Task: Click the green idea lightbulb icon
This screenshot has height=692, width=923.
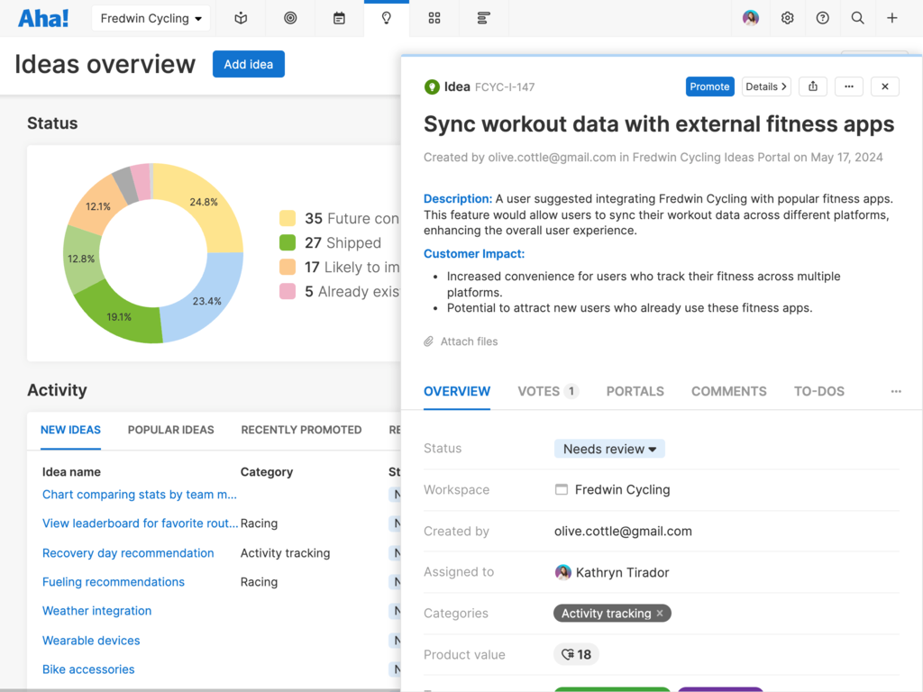Action: pyautogui.click(x=432, y=87)
